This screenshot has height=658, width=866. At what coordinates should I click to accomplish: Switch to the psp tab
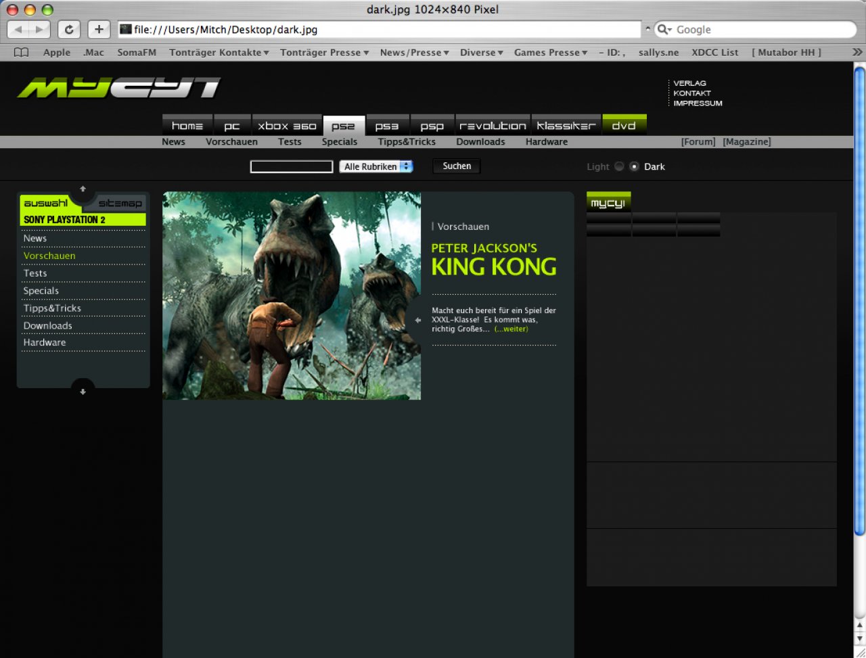[x=432, y=125]
